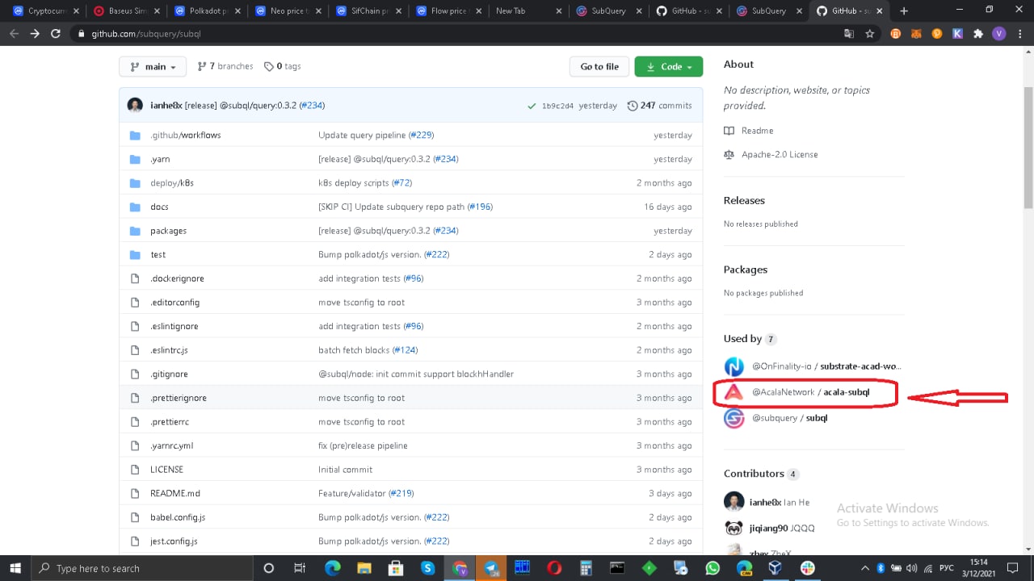Click the browser forward arrow
The image size is (1034, 581).
coord(35,34)
